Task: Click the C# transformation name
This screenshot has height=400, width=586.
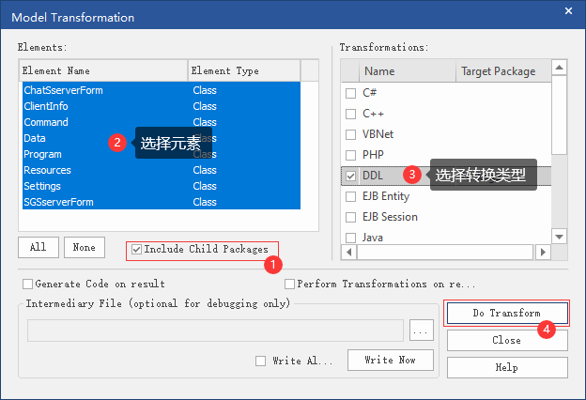Action: pos(370,93)
